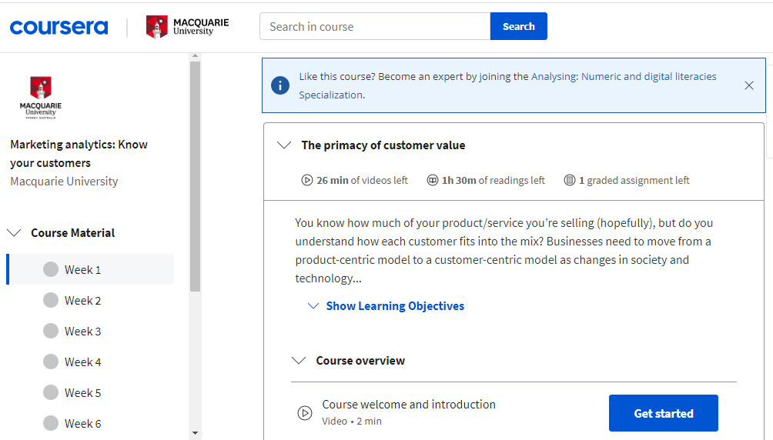Open Week 2 in sidebar
This screenshot has height=440, width=773.
click(82, 300)
